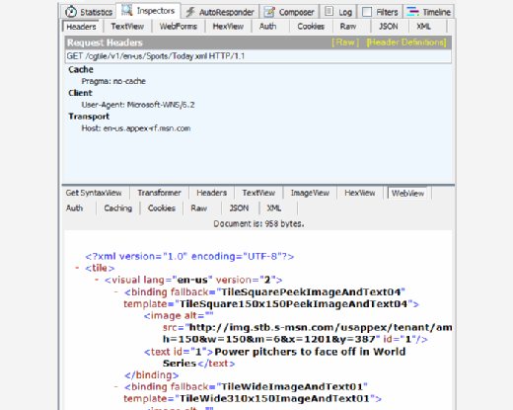Open the Filters tab
This screenshot has height=410, width=513.
(380, 12)
